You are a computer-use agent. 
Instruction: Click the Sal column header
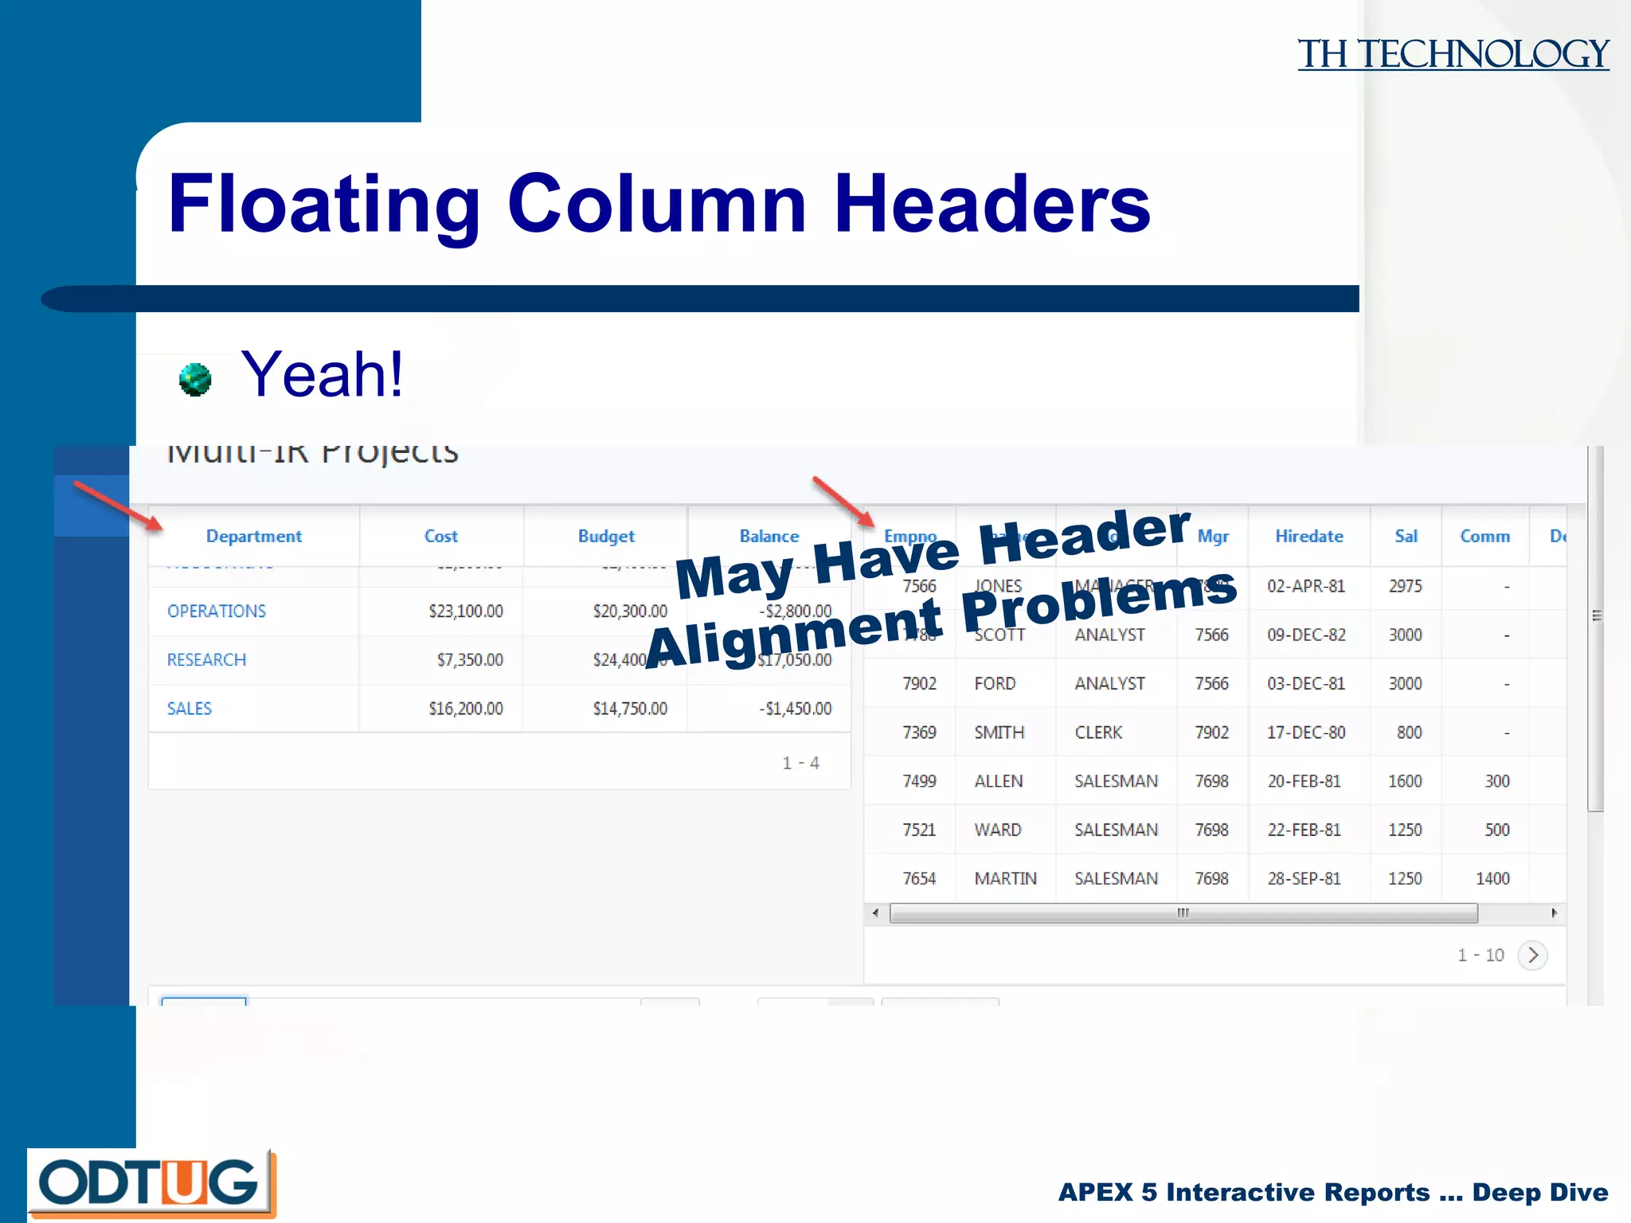click(1406, 537)
